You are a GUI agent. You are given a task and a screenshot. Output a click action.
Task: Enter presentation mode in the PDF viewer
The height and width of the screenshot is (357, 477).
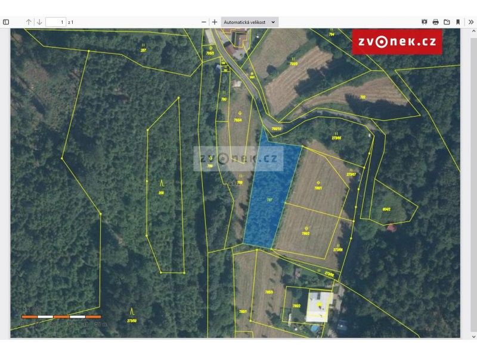[424, 21]
